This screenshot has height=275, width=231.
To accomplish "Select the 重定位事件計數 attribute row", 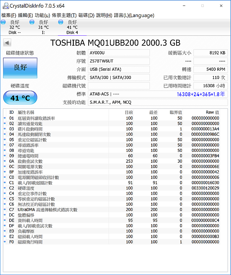I will 111,193.
